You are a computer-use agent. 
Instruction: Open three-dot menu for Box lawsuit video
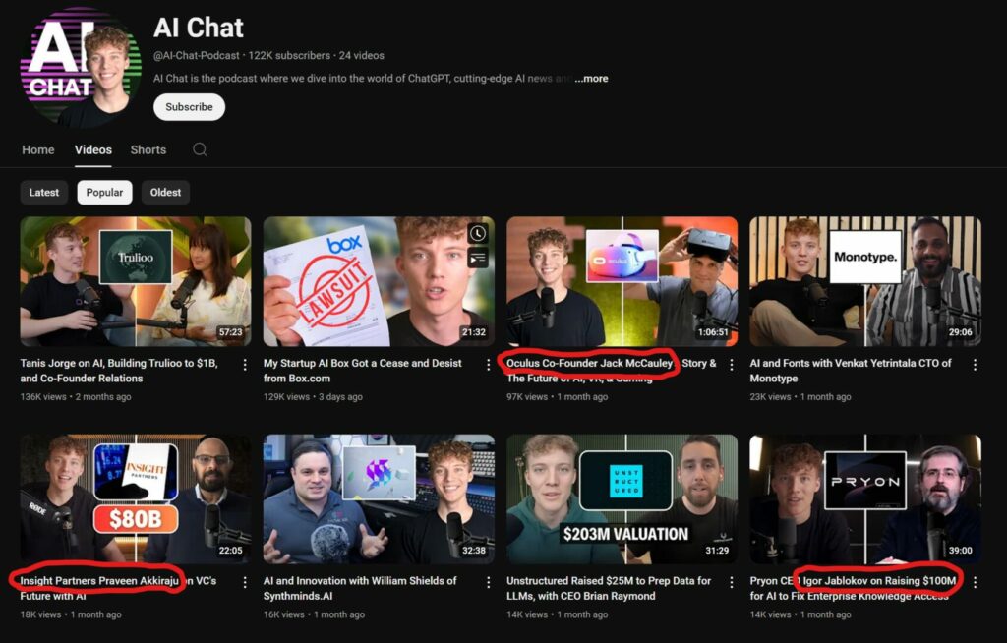click(489, 365)
